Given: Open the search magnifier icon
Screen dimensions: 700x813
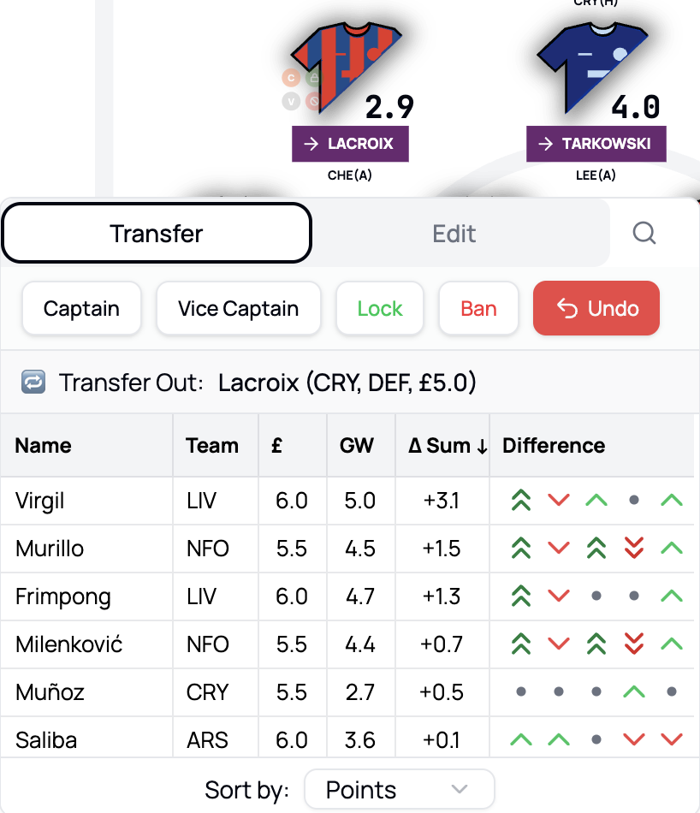Looking at the screenshot, I should pyautogui.click(x=644, y=233).
